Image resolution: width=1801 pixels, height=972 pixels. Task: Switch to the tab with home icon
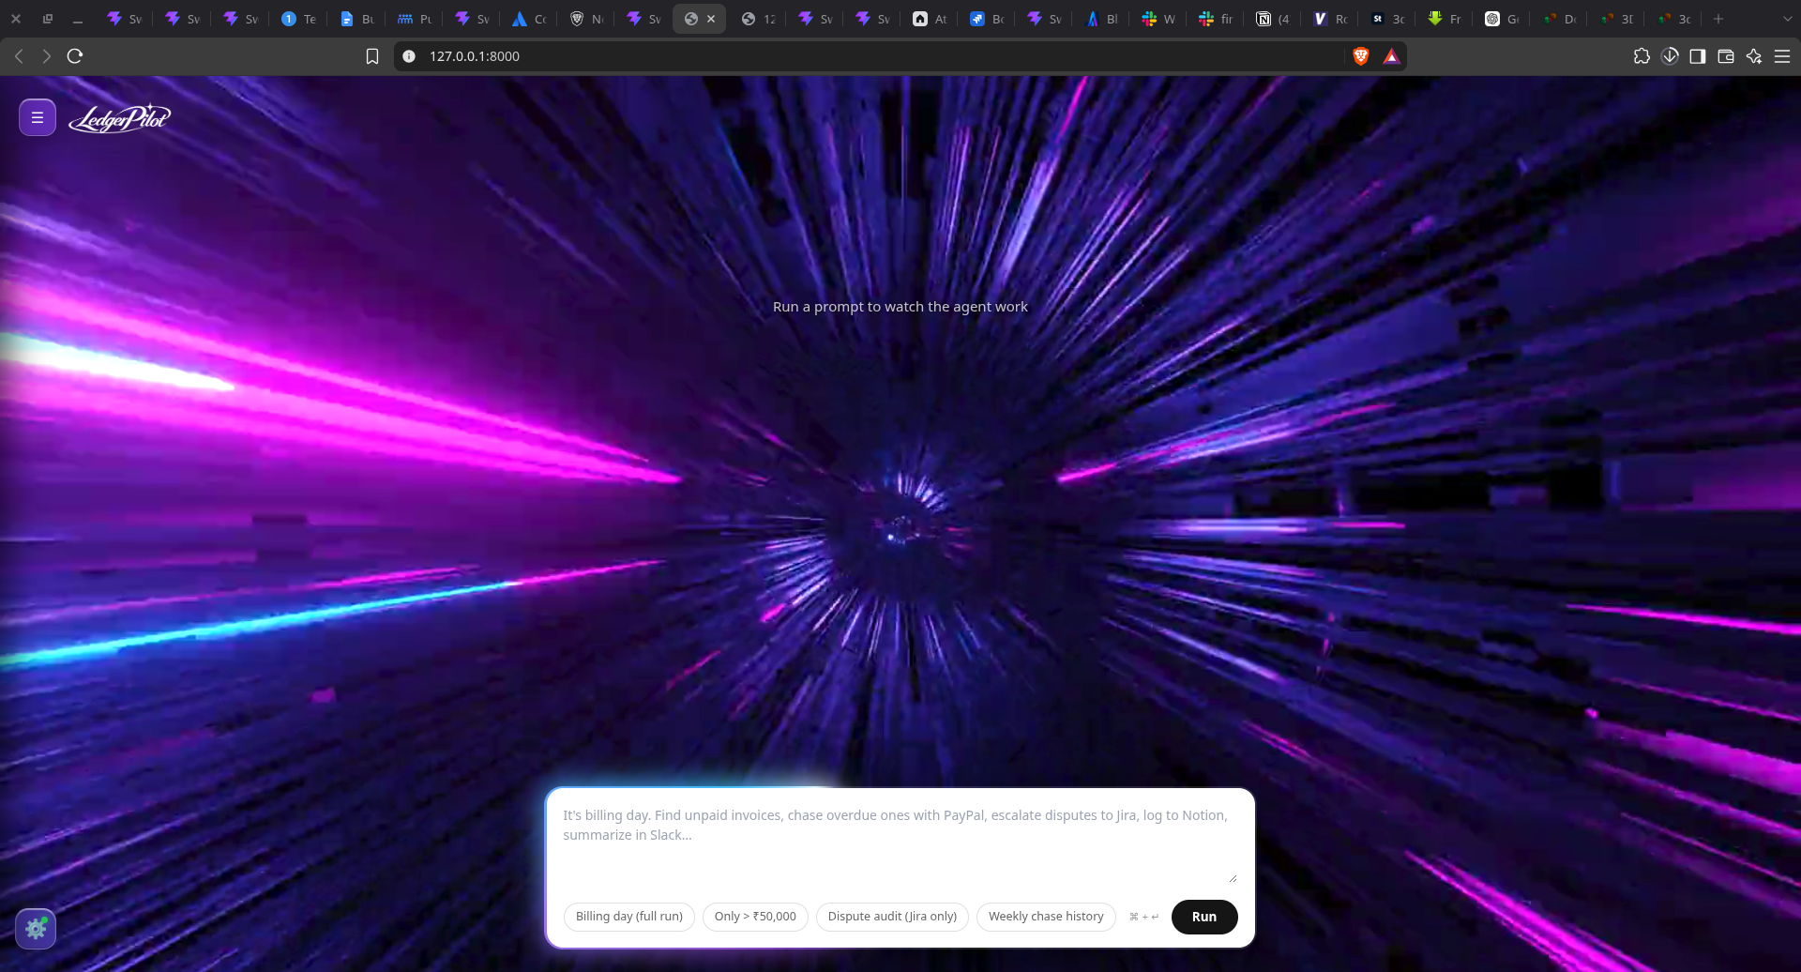930,19
